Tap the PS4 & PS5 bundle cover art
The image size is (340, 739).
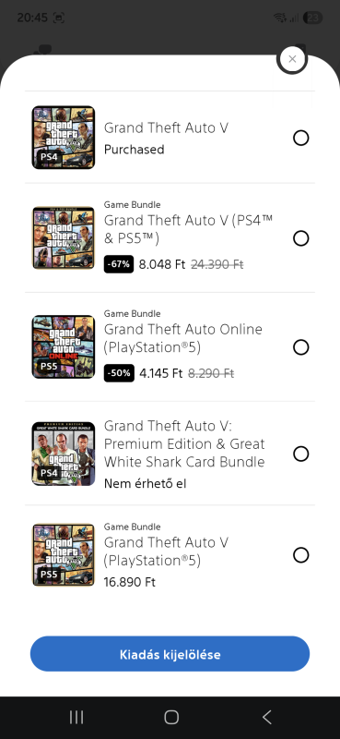click(x=64, y=238)
